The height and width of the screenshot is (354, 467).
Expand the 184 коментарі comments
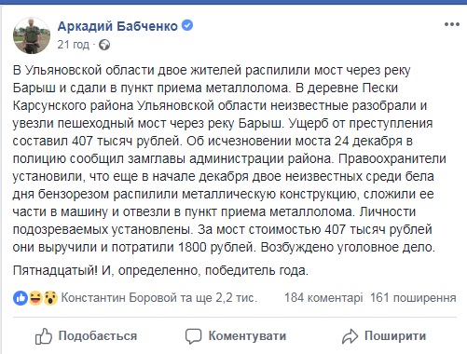(323, 298)
